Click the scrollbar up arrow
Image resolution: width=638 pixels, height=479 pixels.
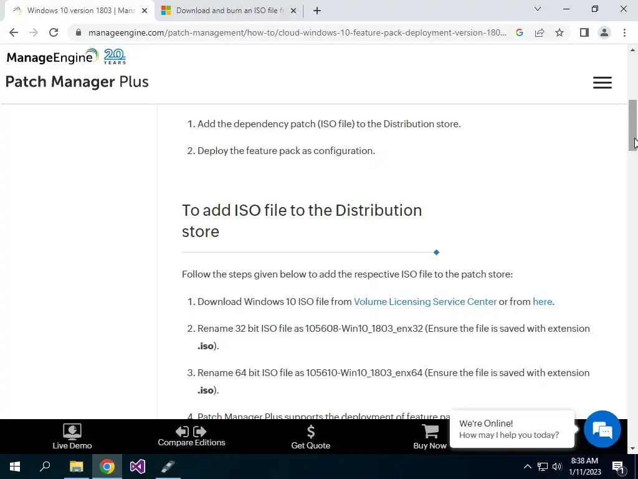pos(632,50)
